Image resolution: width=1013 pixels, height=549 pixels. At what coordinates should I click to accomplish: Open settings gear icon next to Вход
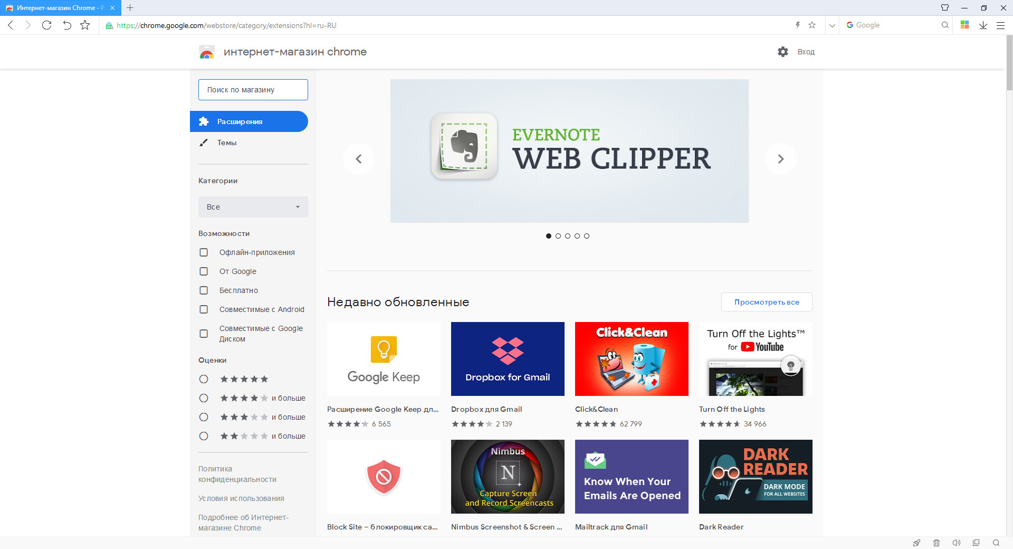[x=783, y=52]
